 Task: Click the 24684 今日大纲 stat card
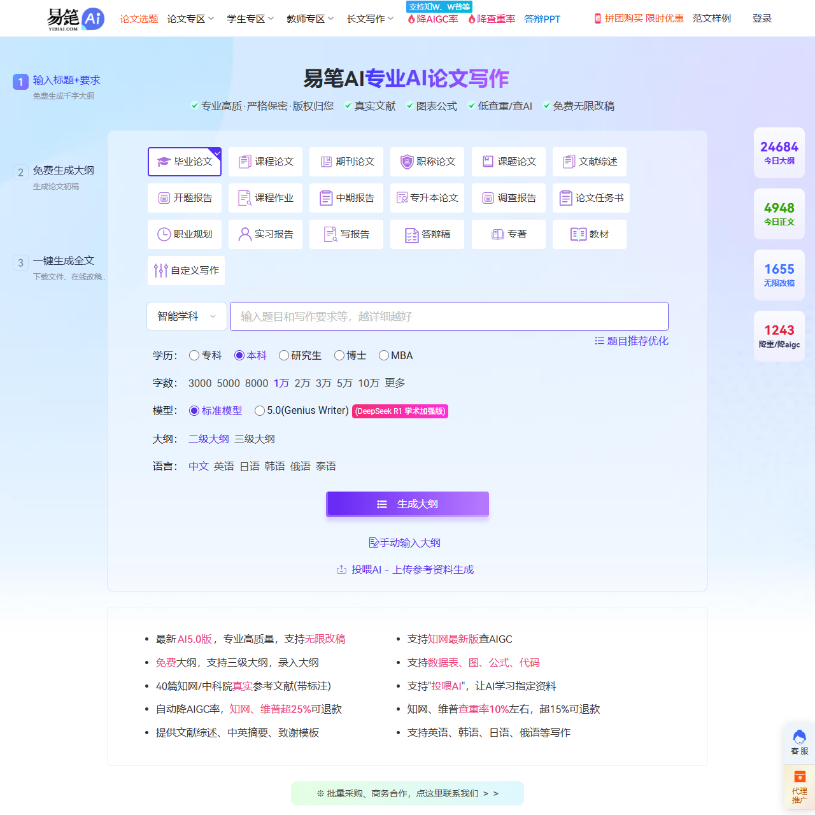779,153
